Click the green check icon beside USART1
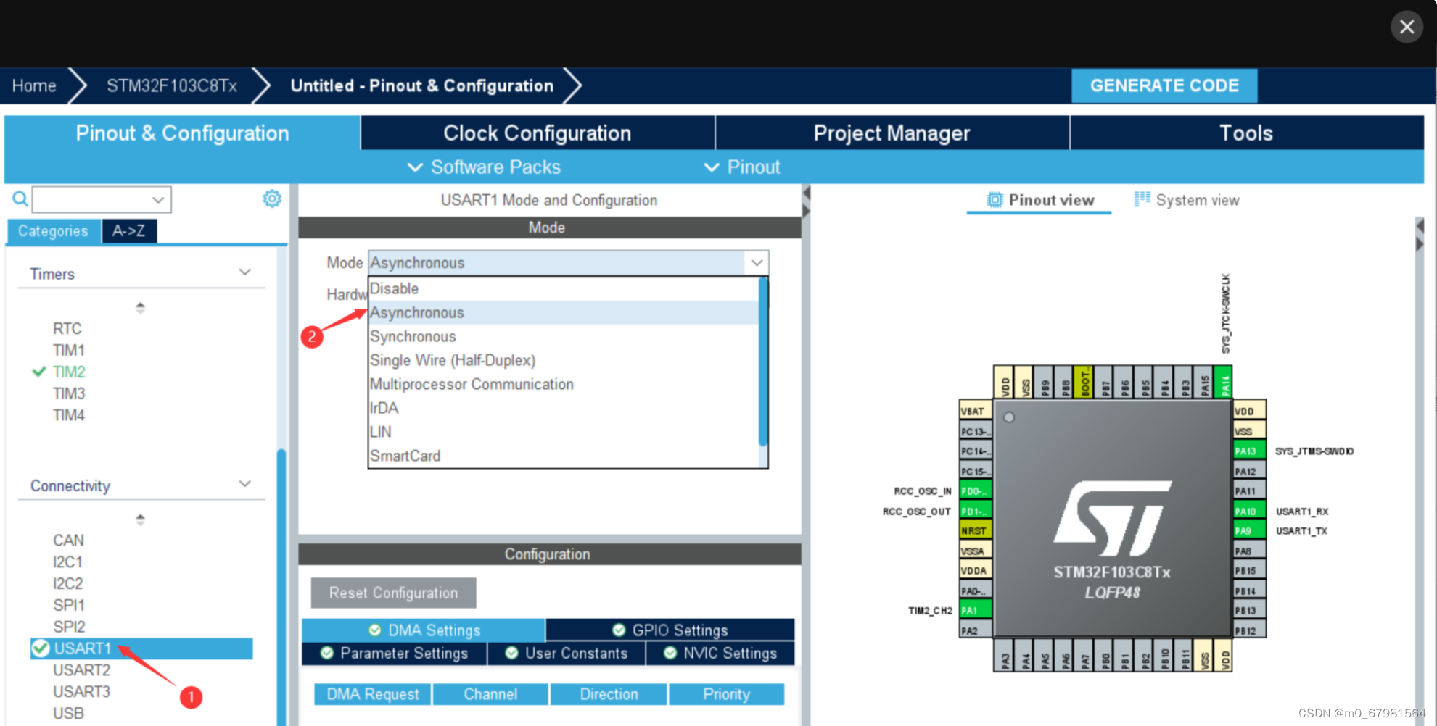Screen dimensions: 1437x726 tap(41, 648)
